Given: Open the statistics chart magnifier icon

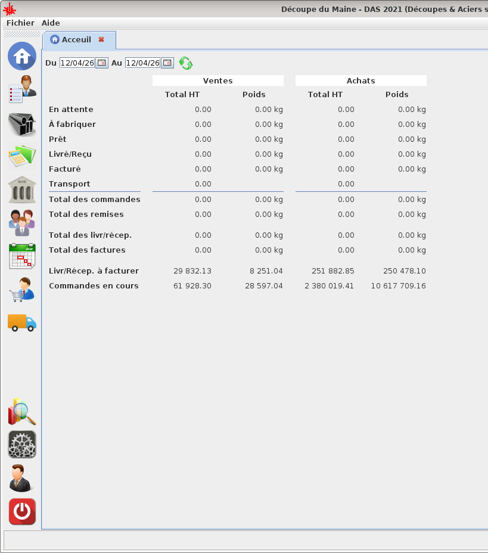Looking at the screenshot, I should point(22,412).
